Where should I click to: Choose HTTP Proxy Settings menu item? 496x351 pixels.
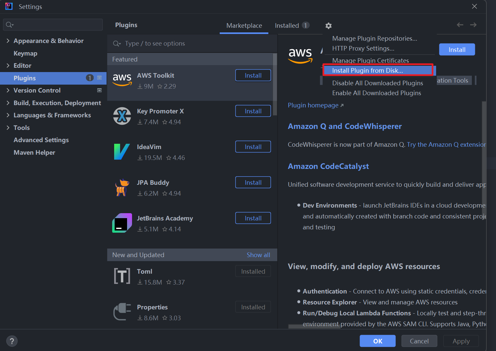(363, 48)
